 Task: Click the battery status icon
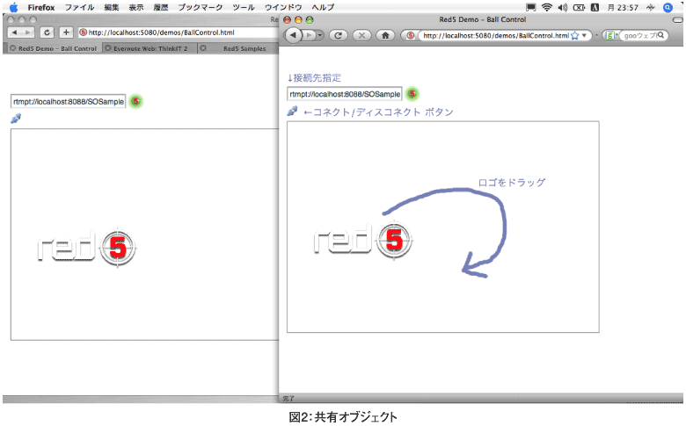(x=579, y=7)
